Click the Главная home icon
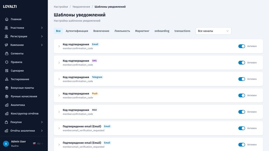The image size is (269, 151). (7, 19)
